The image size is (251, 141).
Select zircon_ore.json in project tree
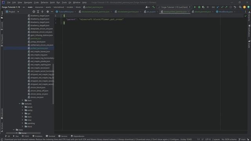[x=37, y=97]
